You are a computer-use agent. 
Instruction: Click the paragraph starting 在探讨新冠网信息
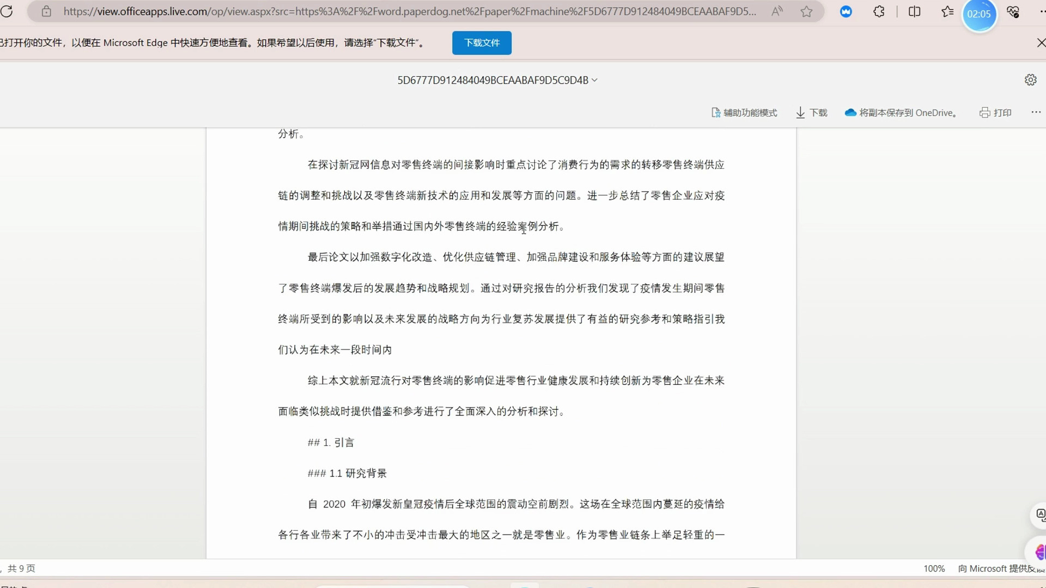(x=501, y=195)
